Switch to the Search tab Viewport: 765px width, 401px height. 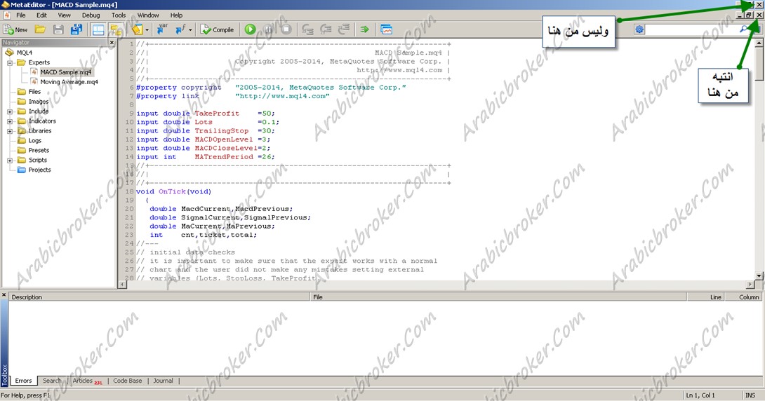pos(52,381)
